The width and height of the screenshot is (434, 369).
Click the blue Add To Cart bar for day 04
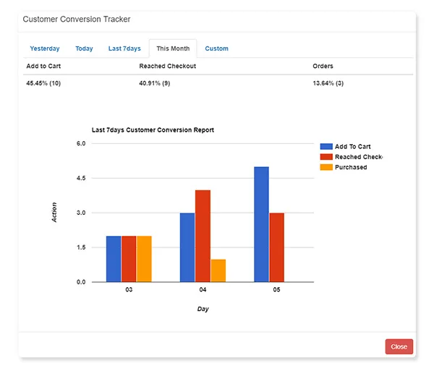click(x=187, y=247)
